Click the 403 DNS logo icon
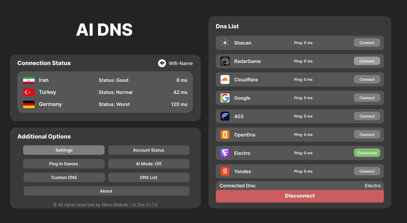 coord(225,116)
